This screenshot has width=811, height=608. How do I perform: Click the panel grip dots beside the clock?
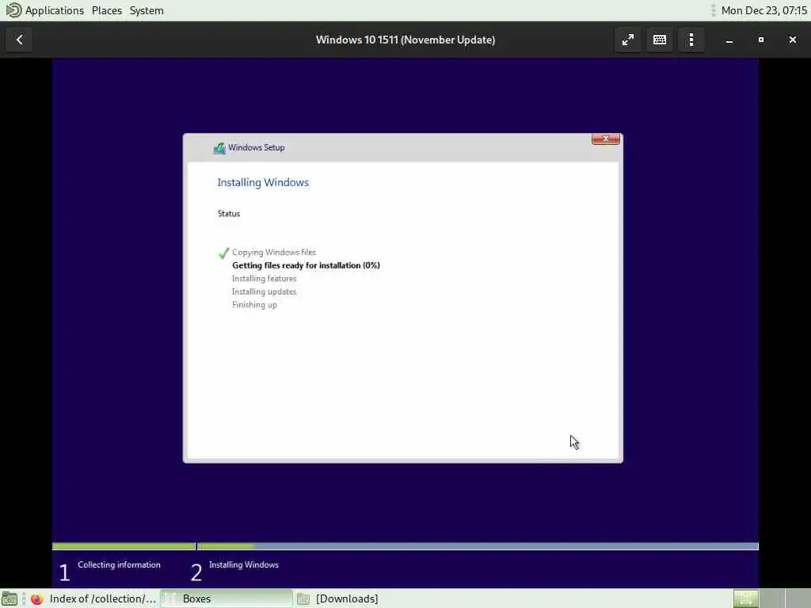[x=714, y=10]
